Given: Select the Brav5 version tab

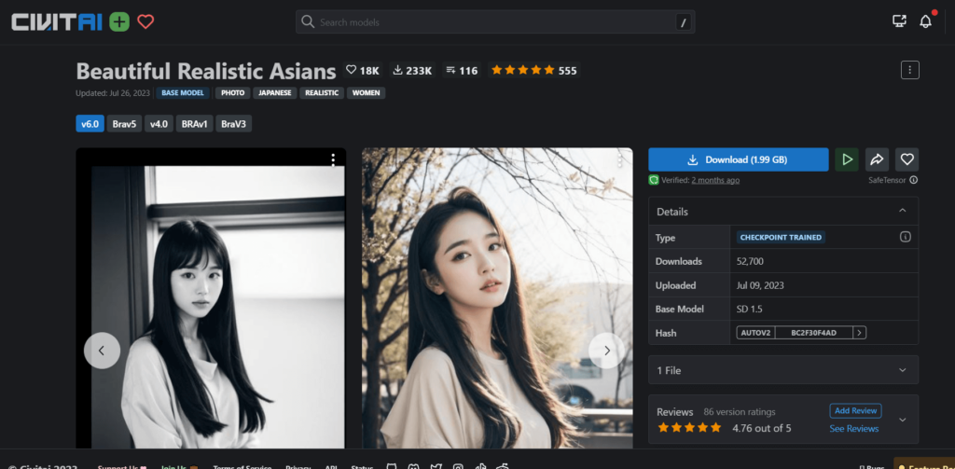Looking at the screenshot, I should [x=124, y=124].
